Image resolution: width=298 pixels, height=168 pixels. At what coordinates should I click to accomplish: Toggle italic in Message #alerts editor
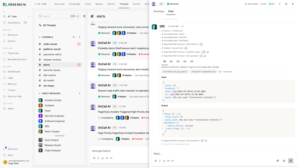click(x=98, y=158)
